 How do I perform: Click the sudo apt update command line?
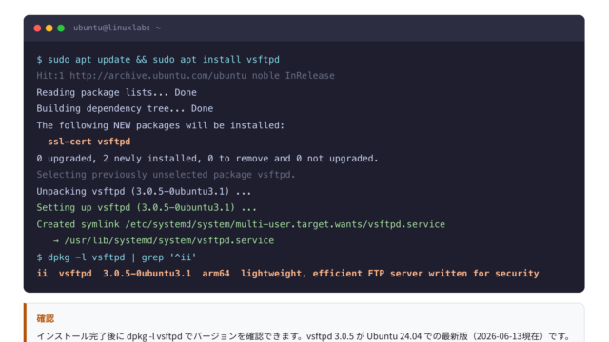(158, 60)
